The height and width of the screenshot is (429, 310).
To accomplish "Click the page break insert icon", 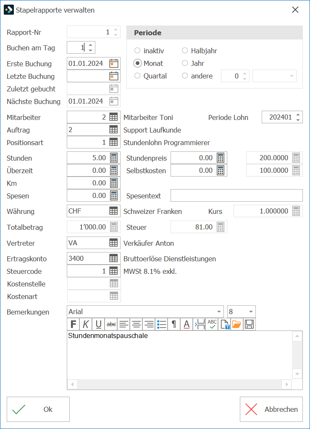I will click(x=199, y=324).
